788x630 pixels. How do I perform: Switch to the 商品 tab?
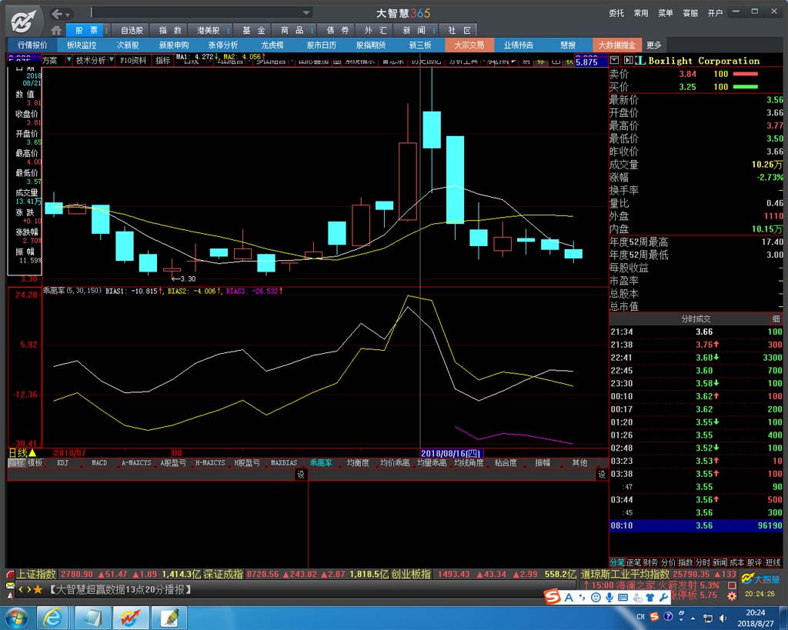coord(292,31)
